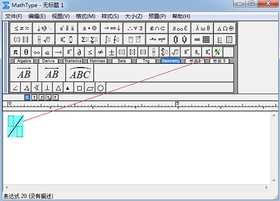This screenshot has width=280, height=201.
Task: Insert AB with right arrow vector
Action: (x=24, y=73)
